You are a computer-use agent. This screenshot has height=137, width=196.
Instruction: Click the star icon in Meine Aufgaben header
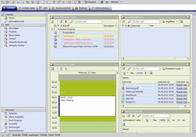[x=117, y=18]
